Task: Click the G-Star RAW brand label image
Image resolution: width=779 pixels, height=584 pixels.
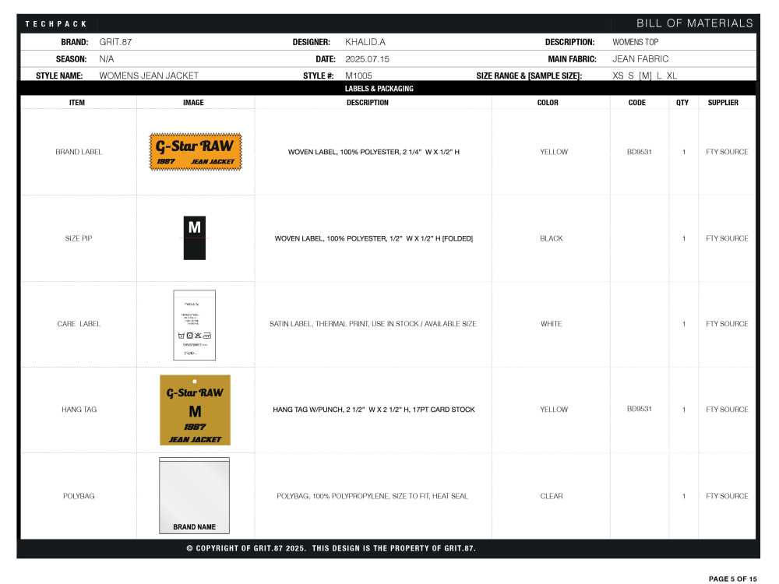Action: (196, 152)
